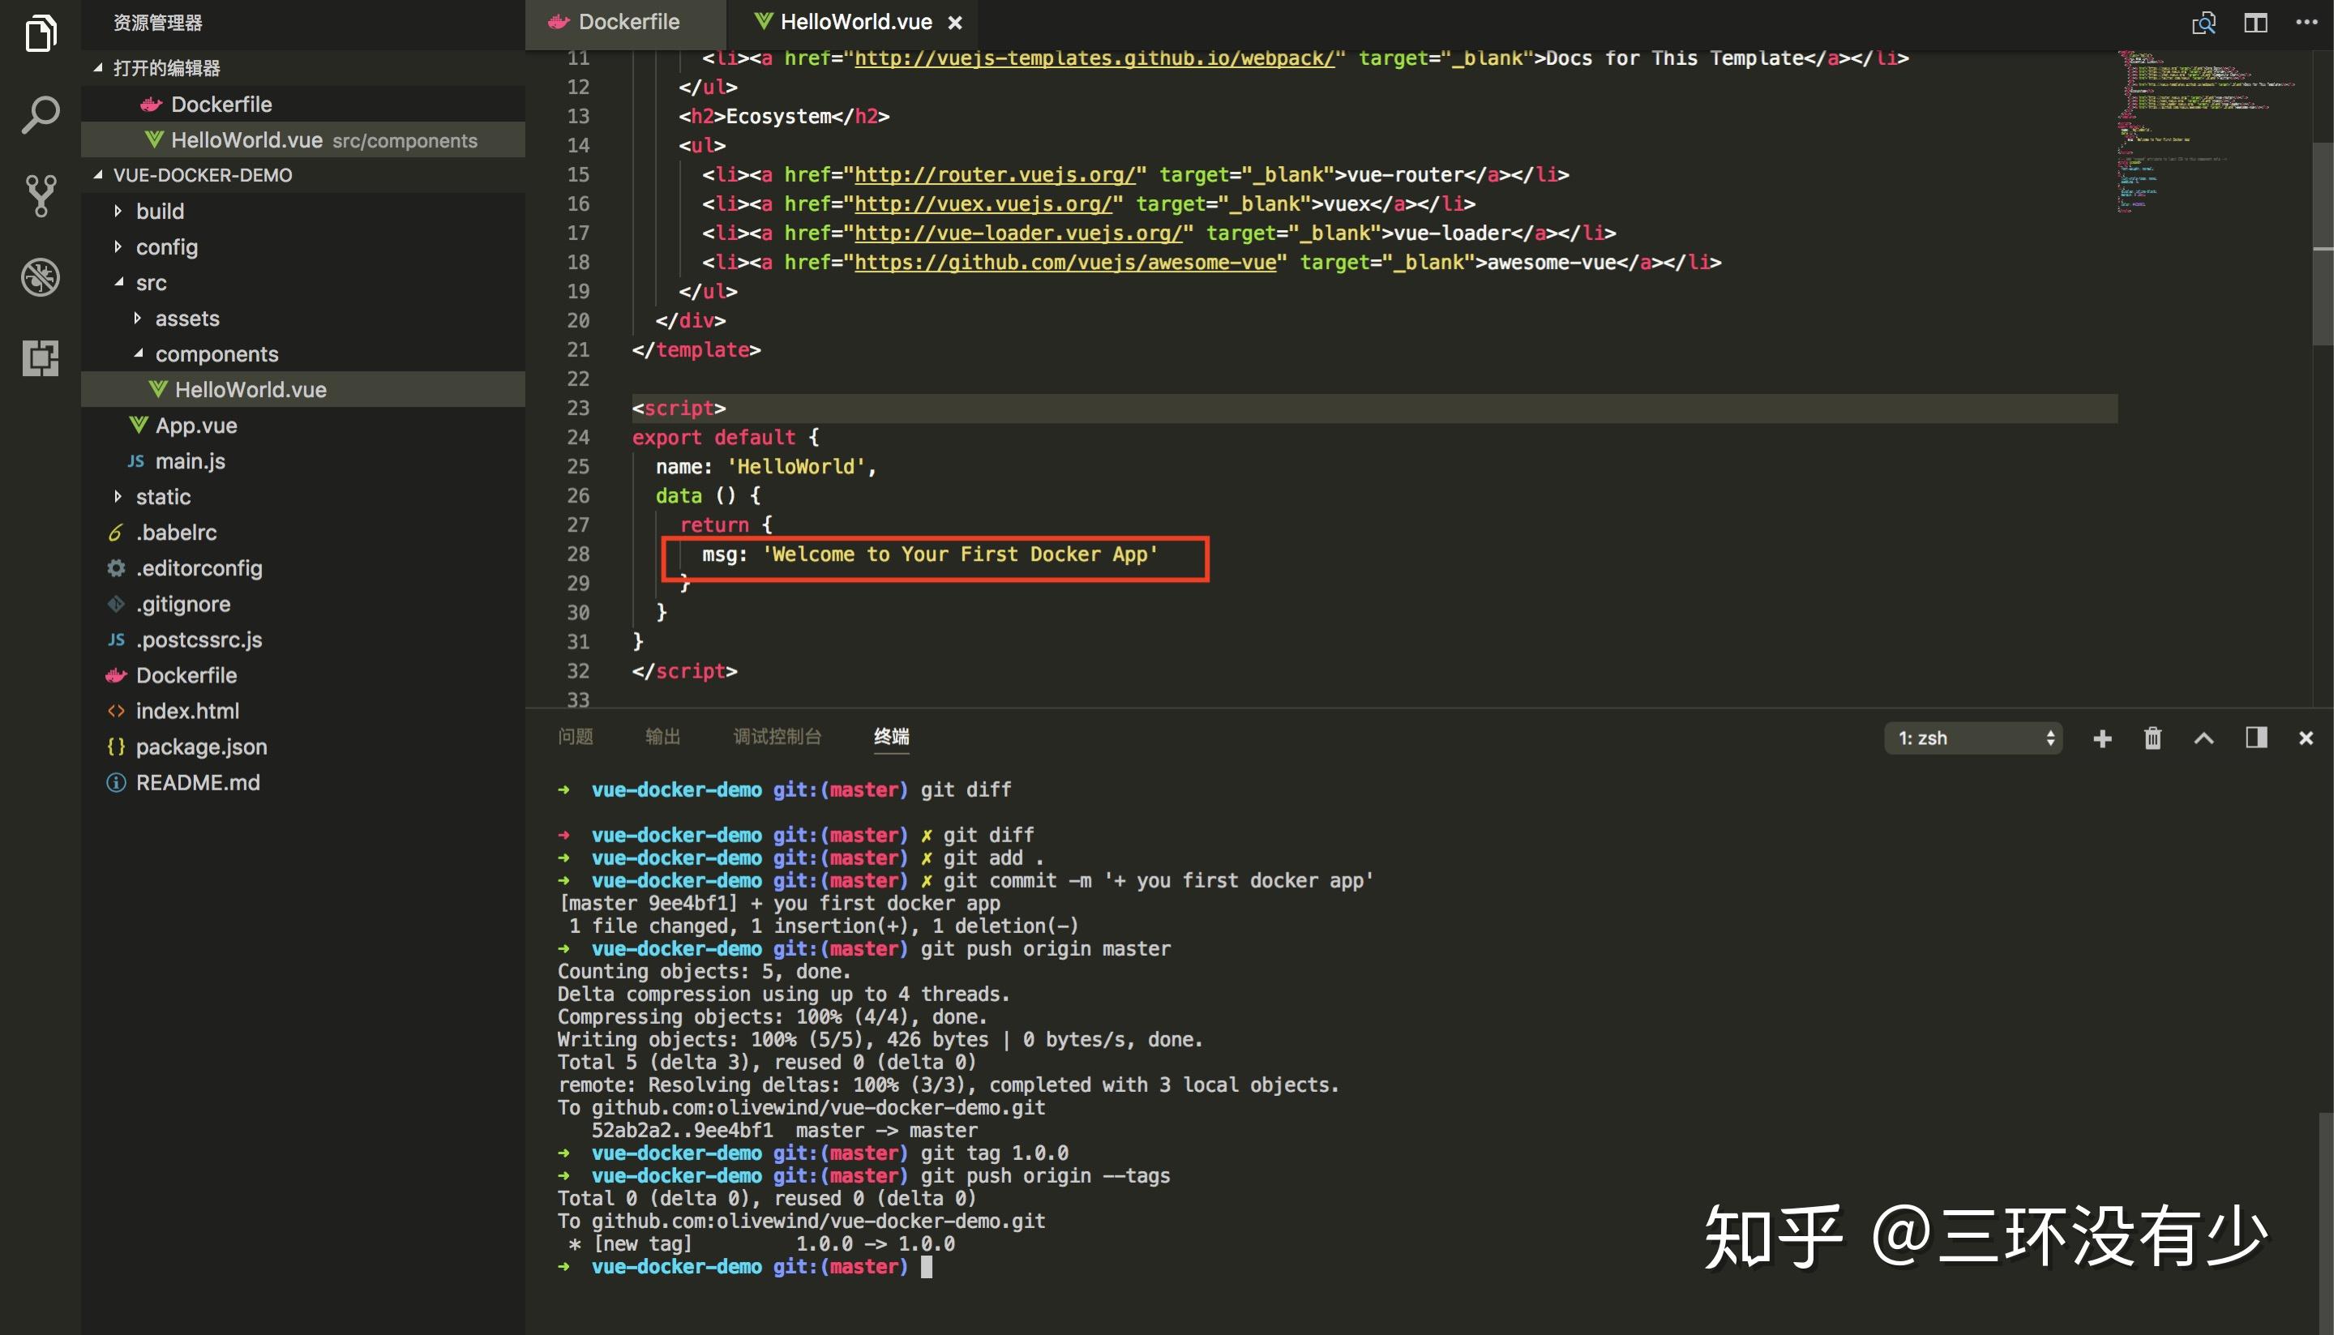Viewport: 2334px width, 1335px height.
Task: Open the vue-router link on line 15
Action: tap(994, 174)
